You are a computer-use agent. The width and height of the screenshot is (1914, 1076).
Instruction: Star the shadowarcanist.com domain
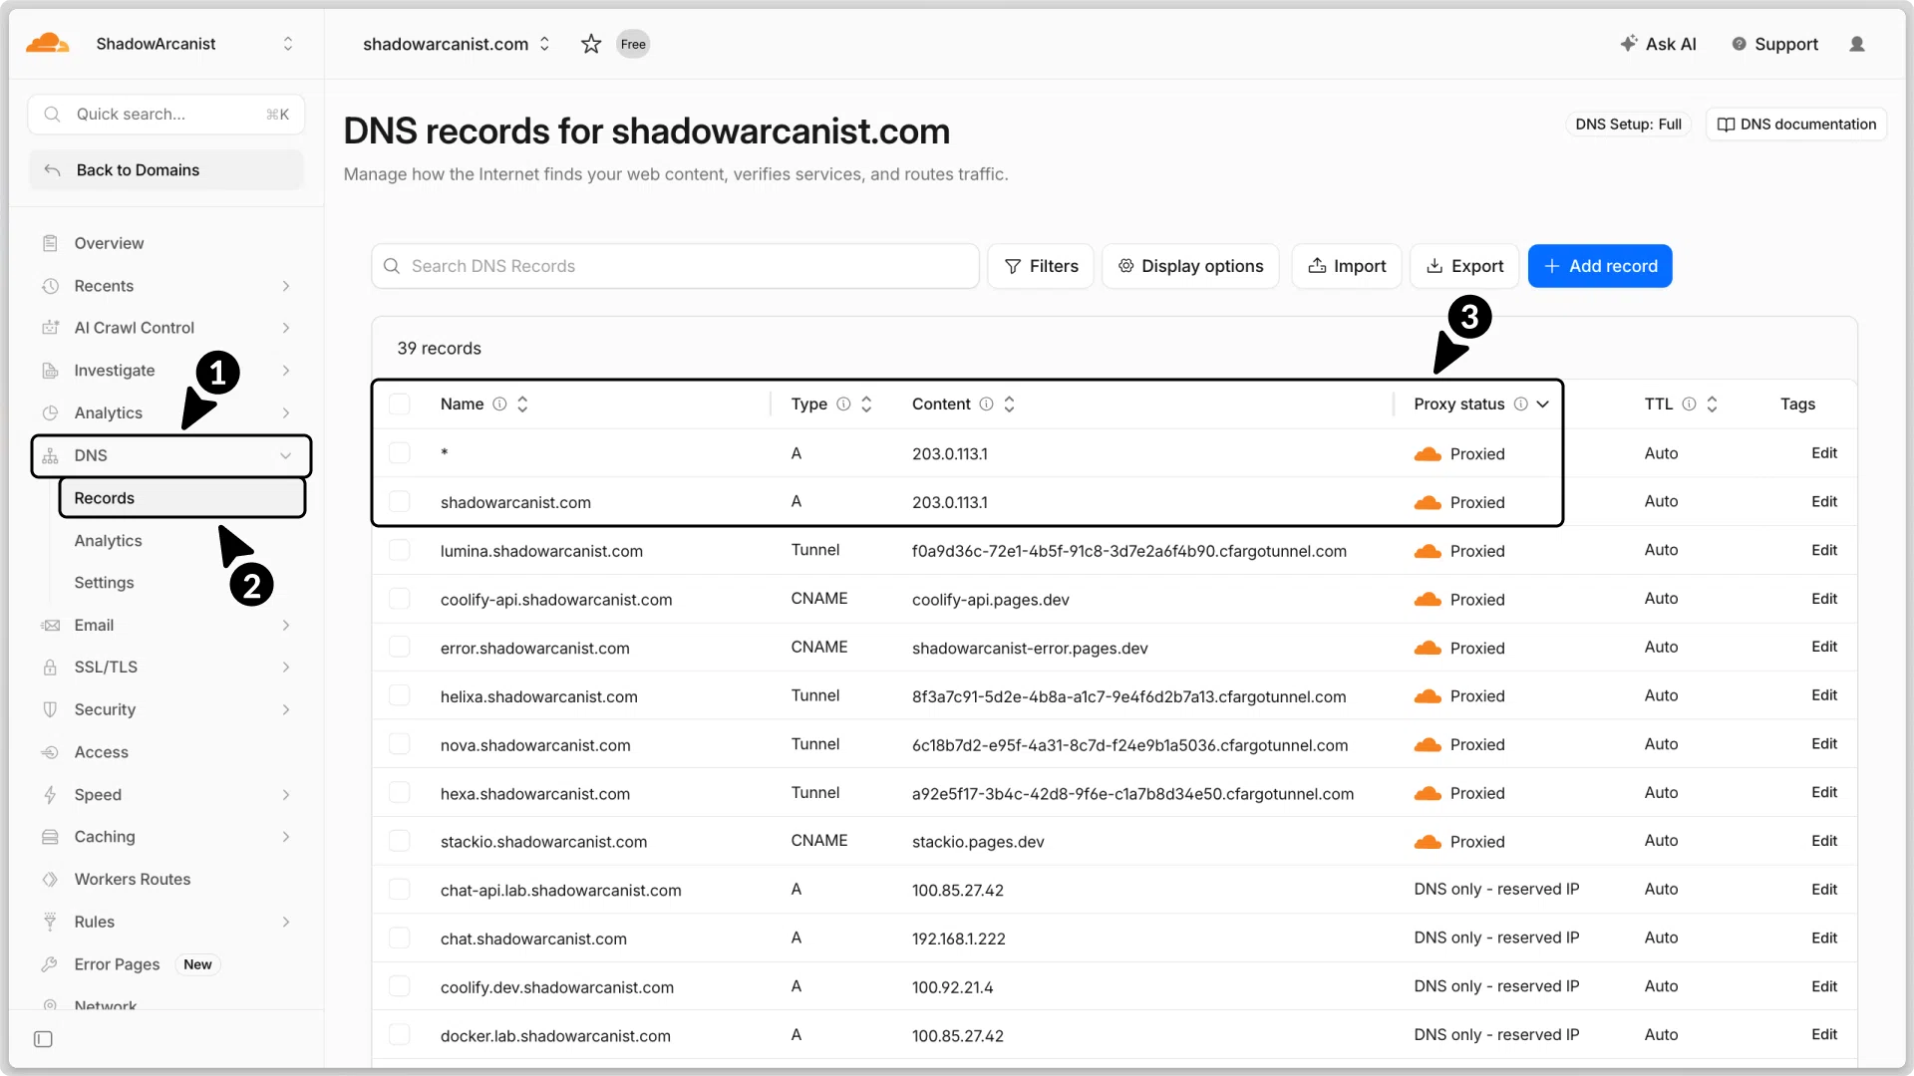[591, 44]
